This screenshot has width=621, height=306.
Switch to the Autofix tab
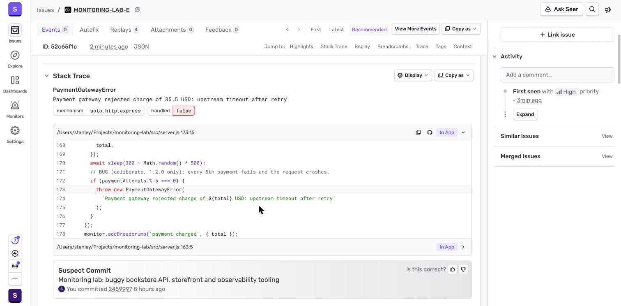coord(89,30)
